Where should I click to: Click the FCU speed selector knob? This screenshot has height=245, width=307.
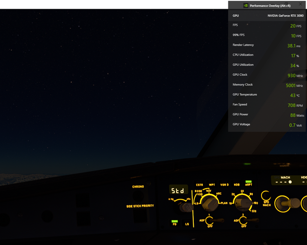288,203
